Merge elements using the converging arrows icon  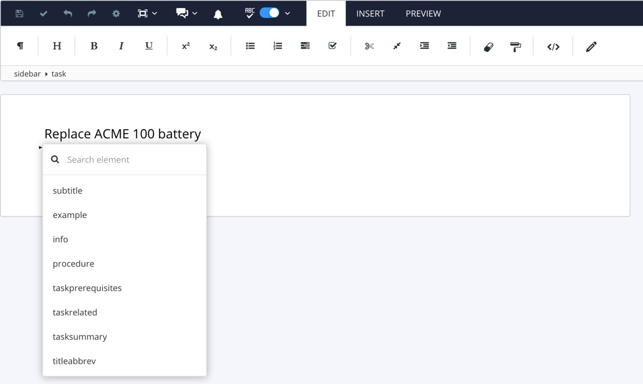point(397,46)
